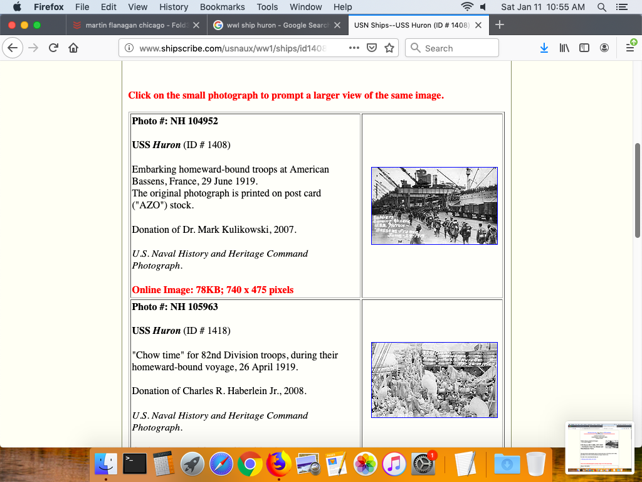Open page actions three-dot menu

(x=354, y=48)
